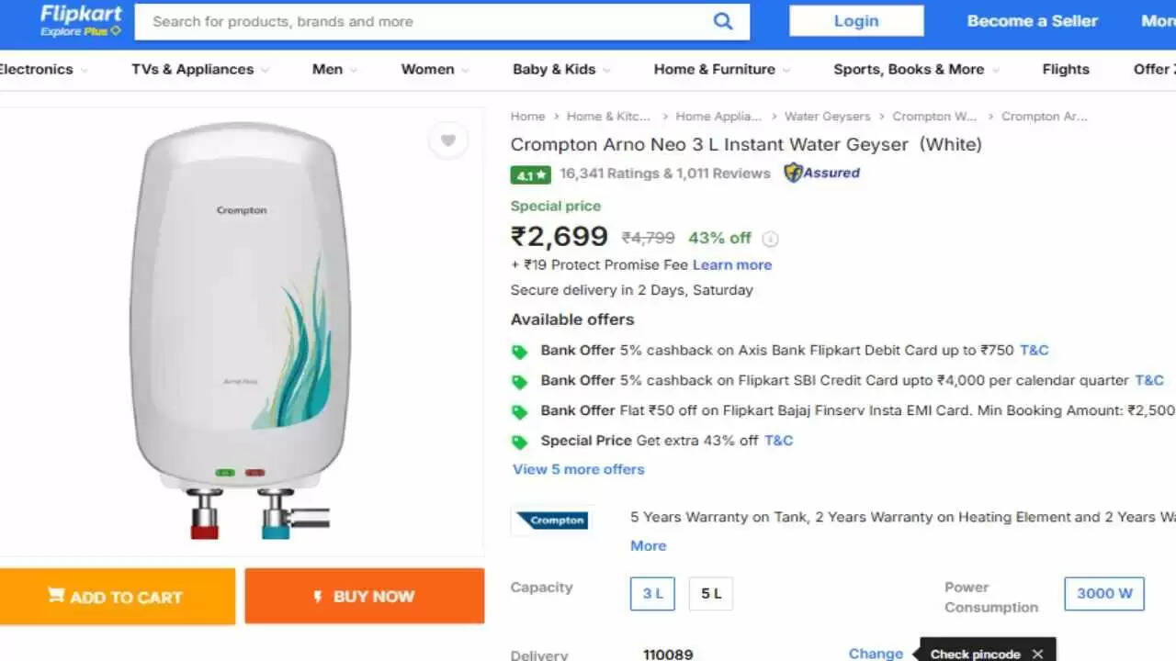Viewport: 1176px width, 661px height.
Task: Click the Crompton brand logo
Action: 551,521
